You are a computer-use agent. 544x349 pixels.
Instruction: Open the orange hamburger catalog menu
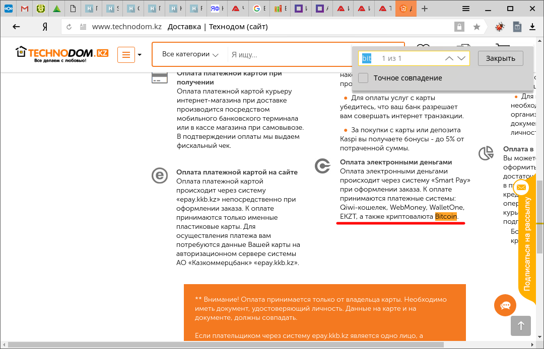(126, 55)
